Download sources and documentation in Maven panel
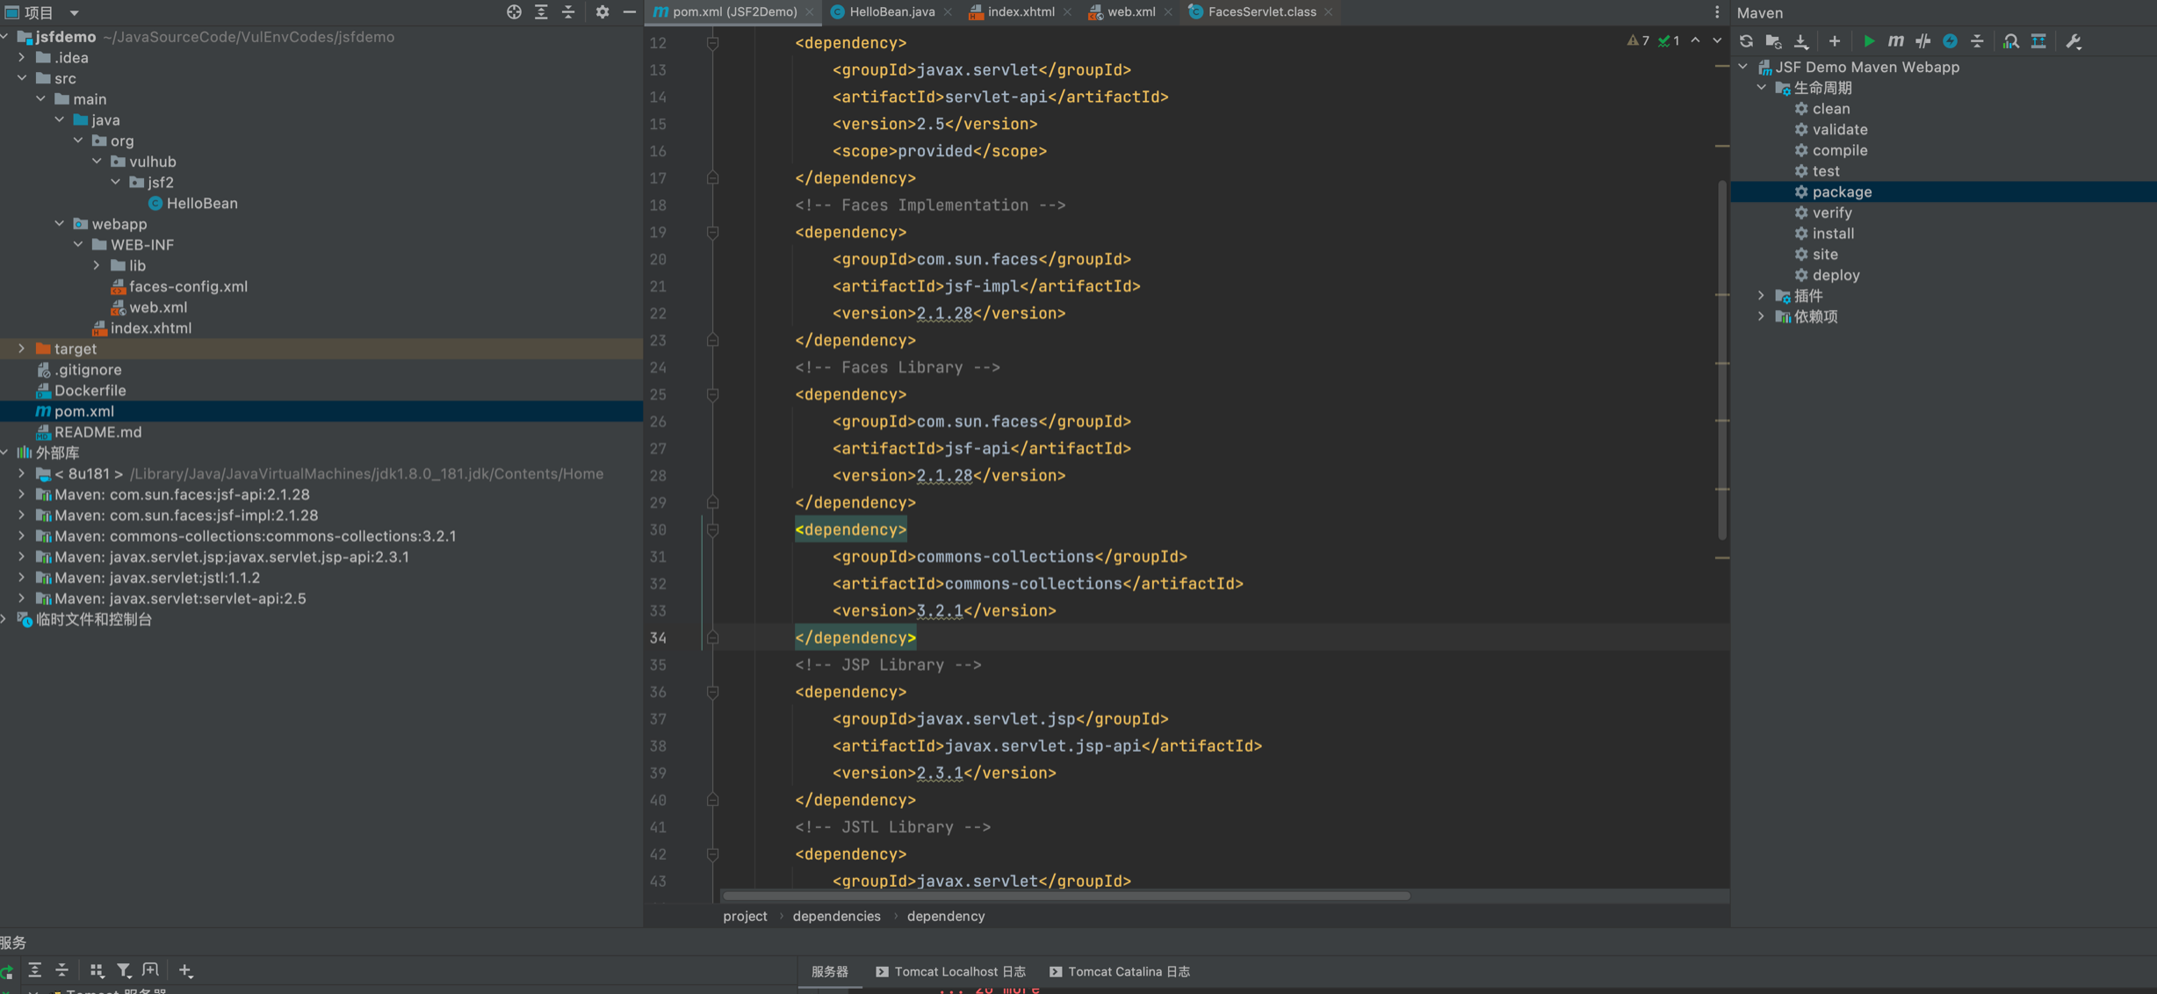Image resolution: width=2157 pixels, height=994 pixels. (x=1800, y=41)
